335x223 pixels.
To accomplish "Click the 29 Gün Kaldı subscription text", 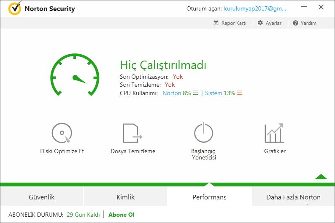I will point(83,215).
